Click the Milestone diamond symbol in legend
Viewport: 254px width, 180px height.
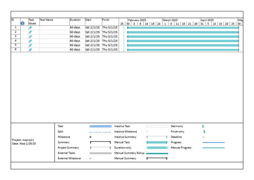pos(90,137)
